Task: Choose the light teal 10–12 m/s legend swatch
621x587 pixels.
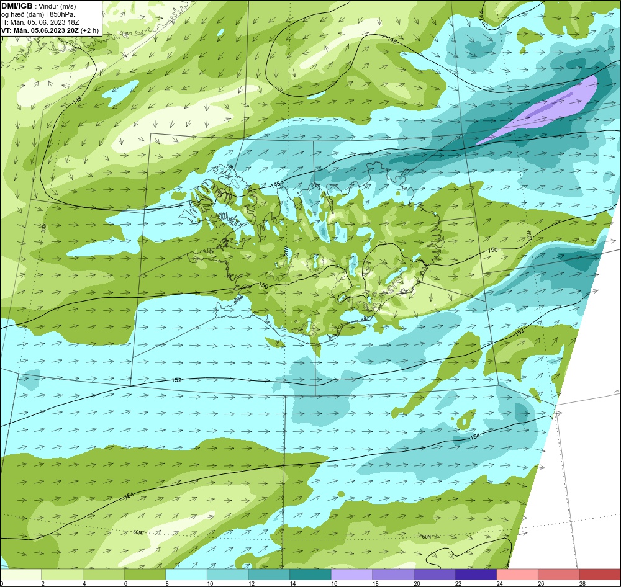Action: click(227, 574)
